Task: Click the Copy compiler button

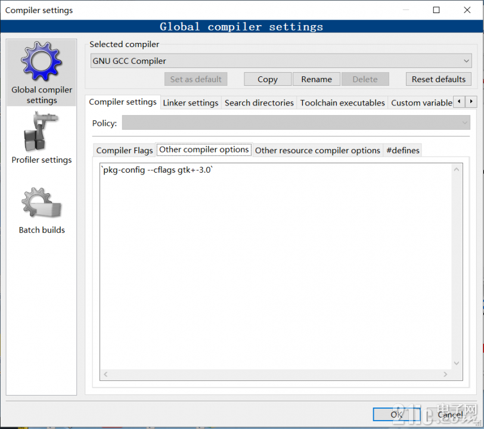Action: 267,79
